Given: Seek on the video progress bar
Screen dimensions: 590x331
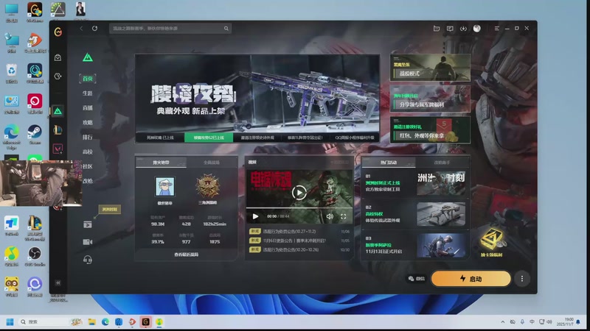Looking at the screenshot, I should tap(299, 208).
